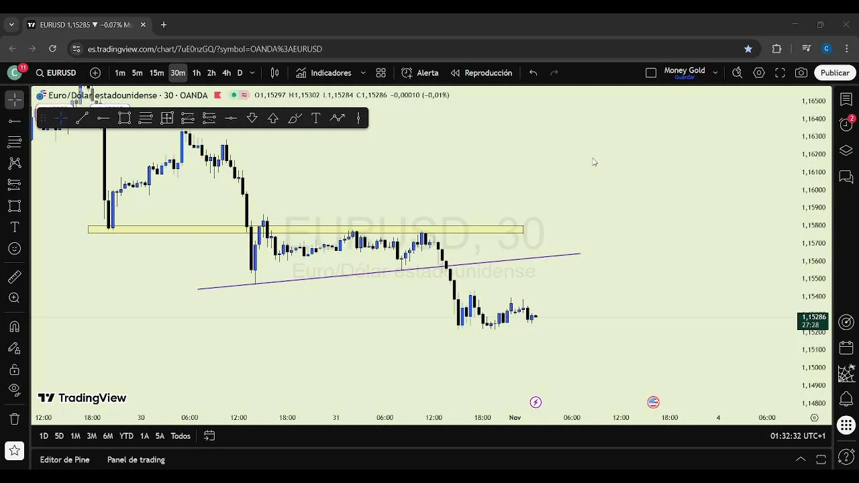Toggle magnet mode in left sidebar
This screenshot has height=483, width=859.
coord(14,327)
